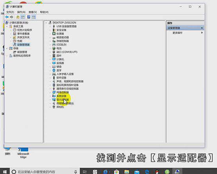Click the 音频输入和输出 speaker icon
The image size is (217, 174).
[54, 103]
